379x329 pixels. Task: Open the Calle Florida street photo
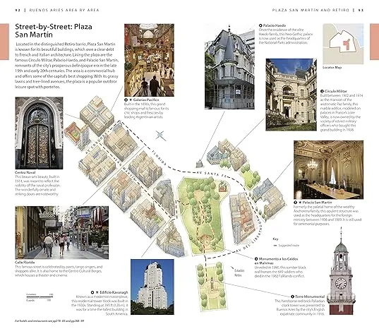click(x=62, y=232)
